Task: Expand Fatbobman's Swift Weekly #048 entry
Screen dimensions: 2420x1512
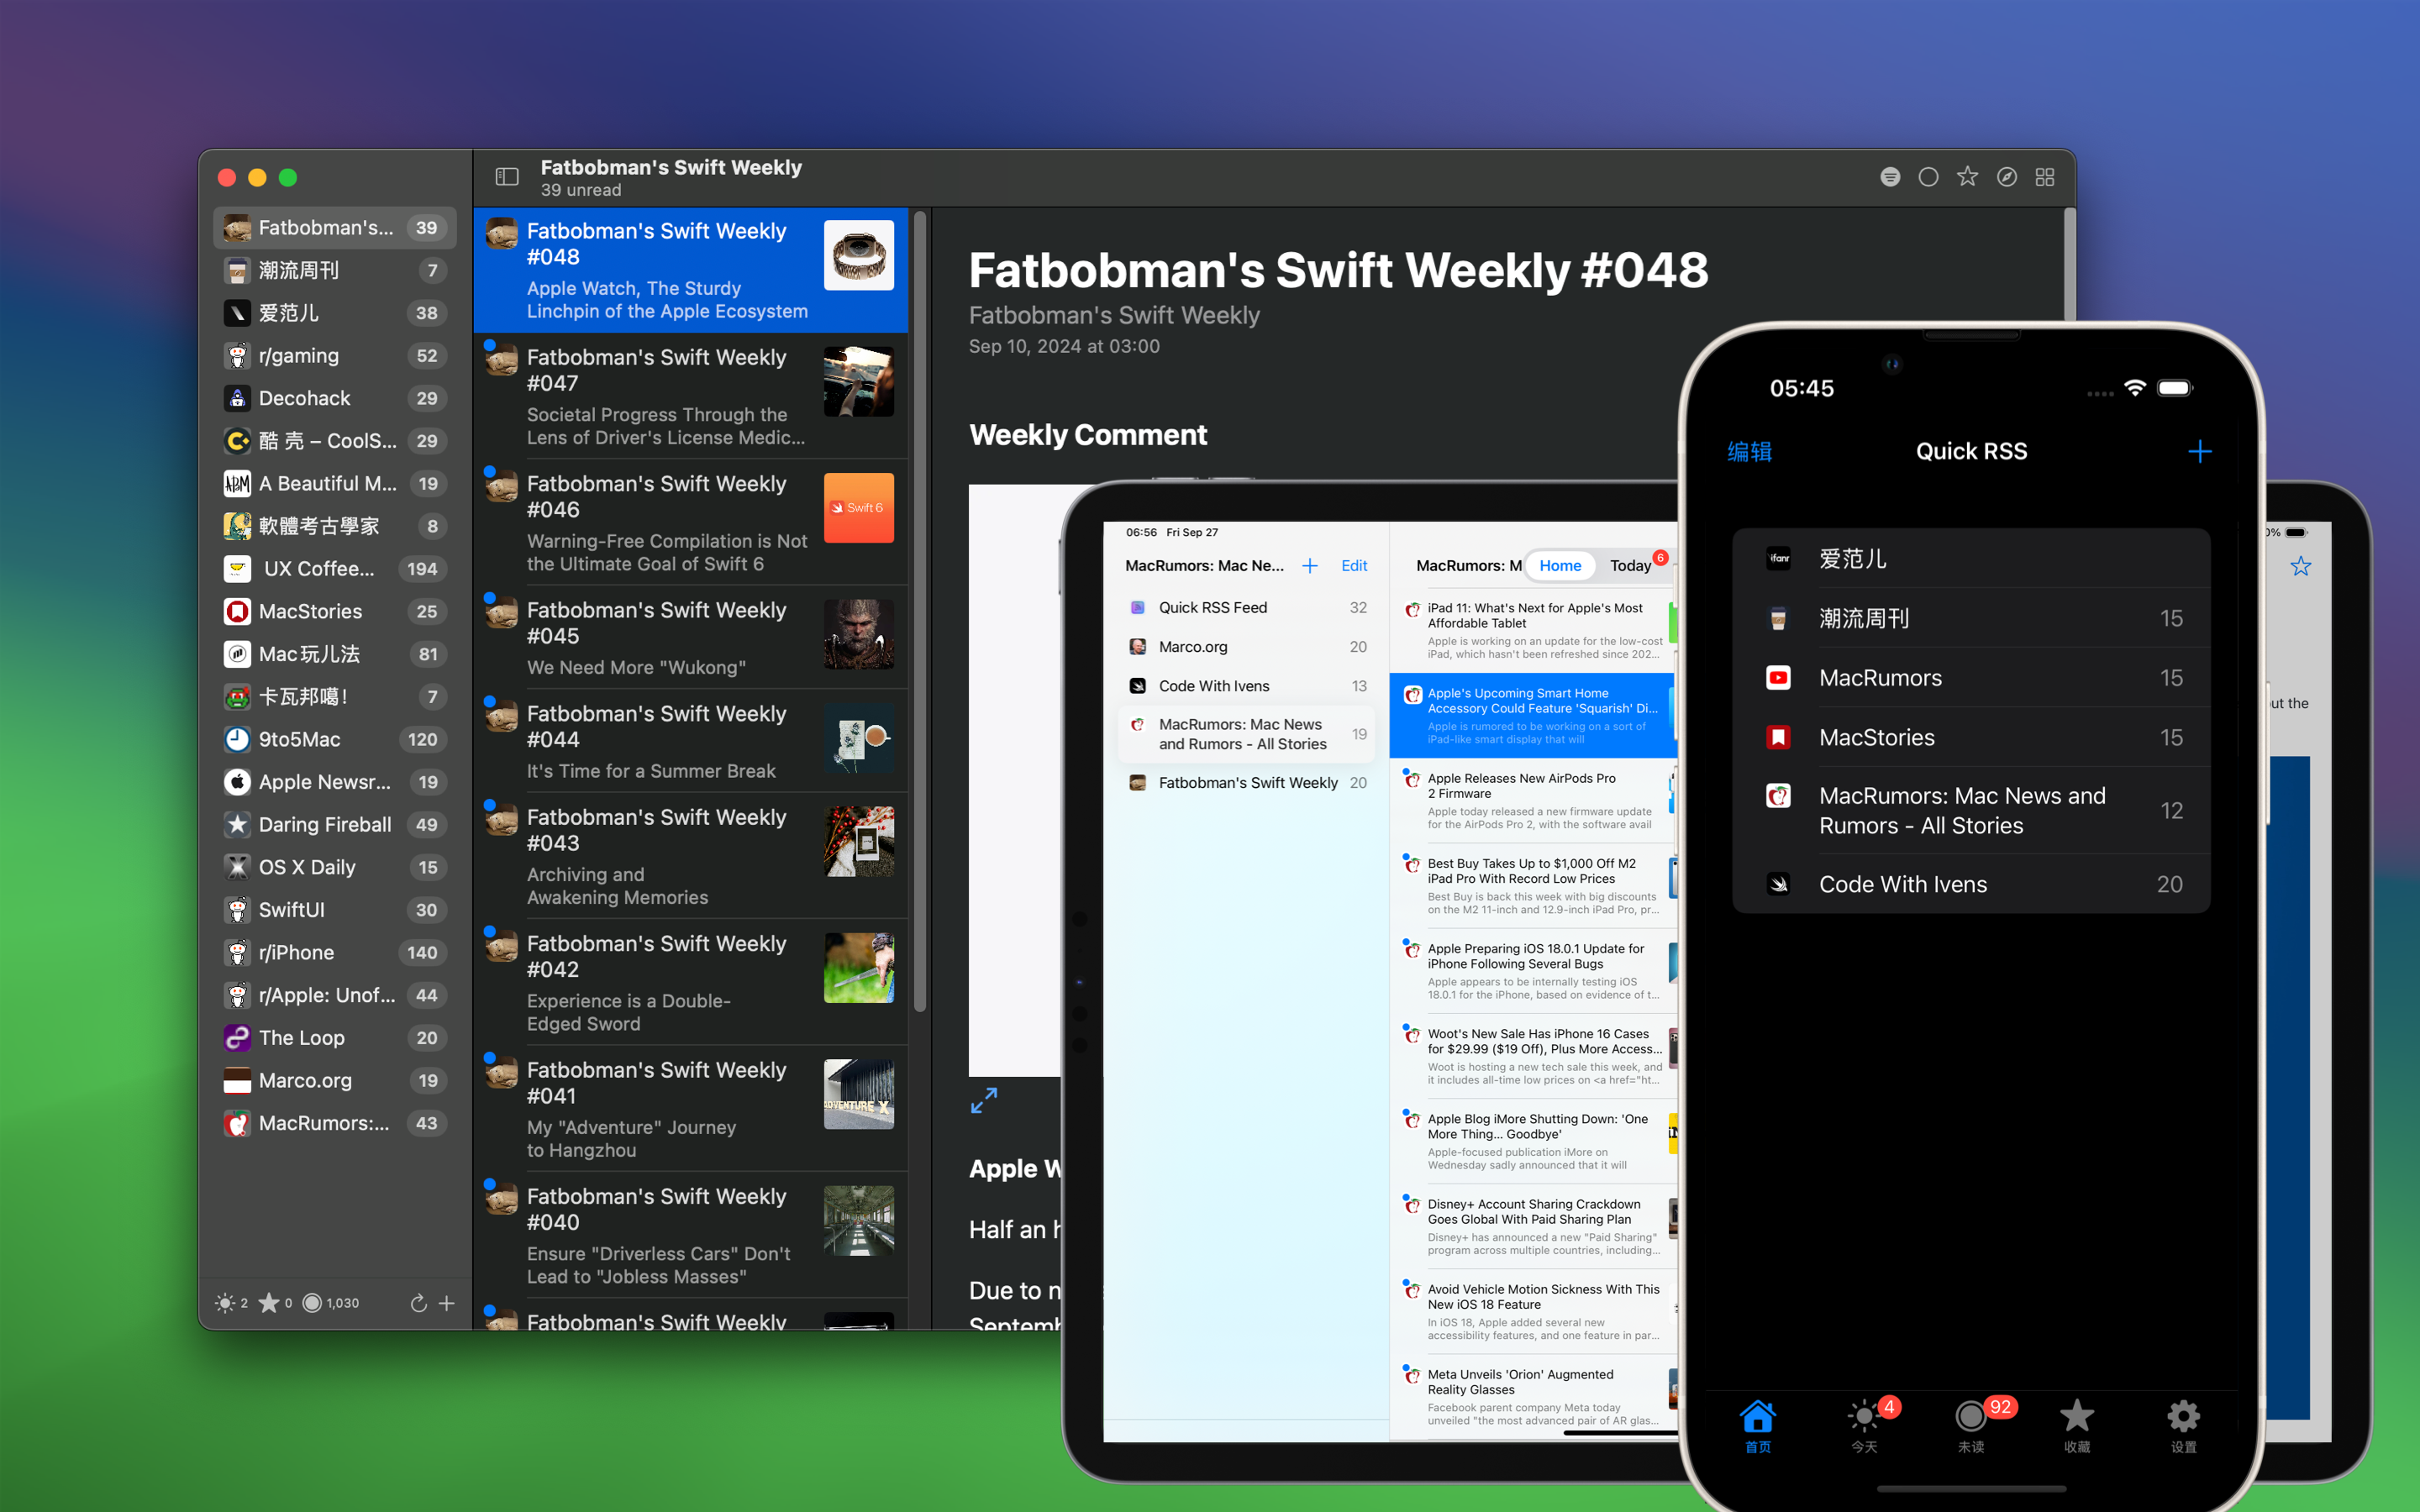Action: click(x=690, y=268)
